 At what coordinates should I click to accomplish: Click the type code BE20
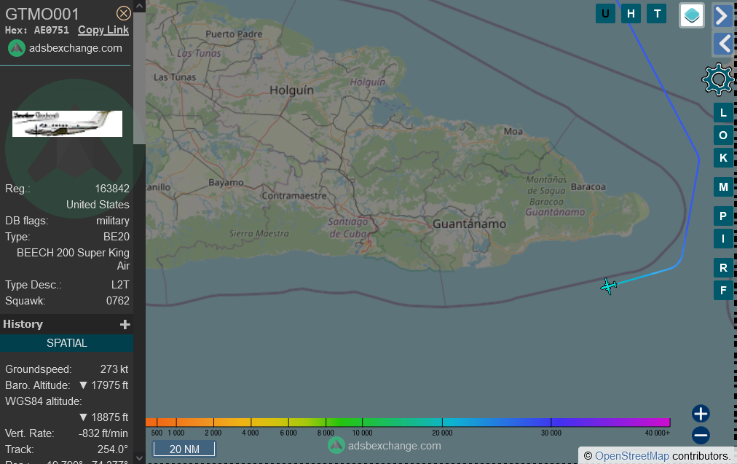pos(116,237)
